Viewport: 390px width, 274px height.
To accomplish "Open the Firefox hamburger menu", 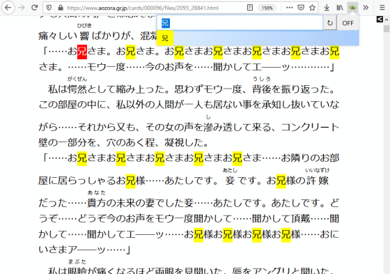I will click(382, 8).
